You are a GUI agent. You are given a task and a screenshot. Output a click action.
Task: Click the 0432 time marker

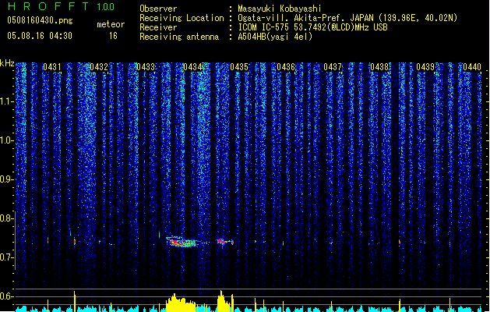(99, 67)
